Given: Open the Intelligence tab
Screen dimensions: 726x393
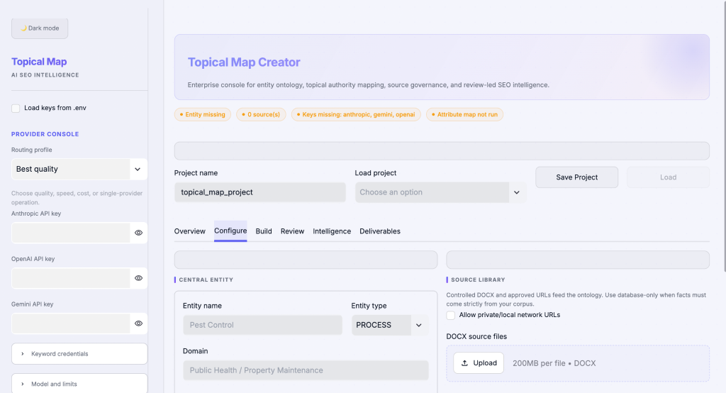Looking at the screenshot, I should pyautogui.click(x=332, y=231).
